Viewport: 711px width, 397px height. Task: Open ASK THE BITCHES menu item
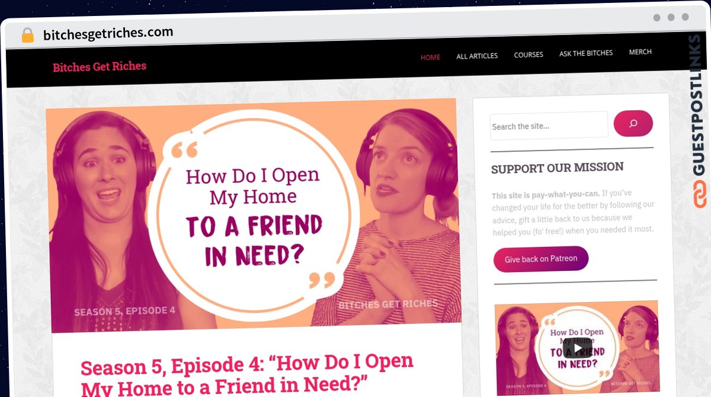tap(586, 53)
